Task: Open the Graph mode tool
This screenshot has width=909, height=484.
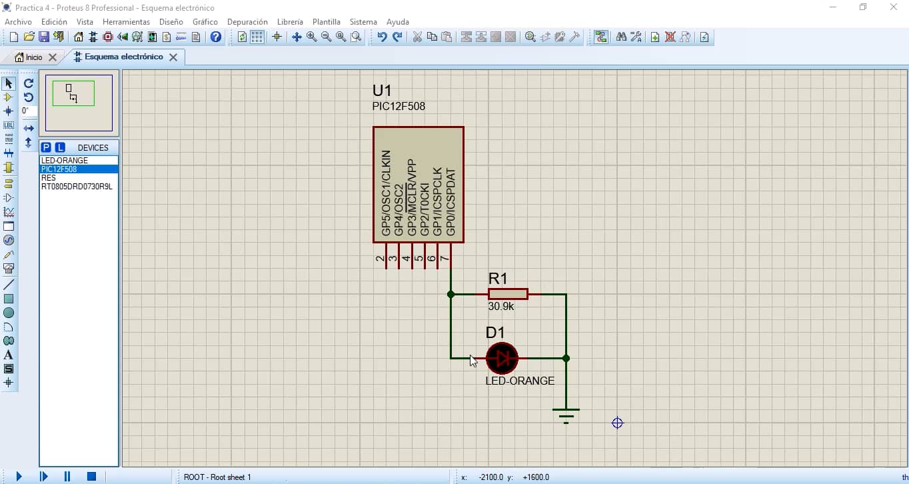Action: (9, 212)
